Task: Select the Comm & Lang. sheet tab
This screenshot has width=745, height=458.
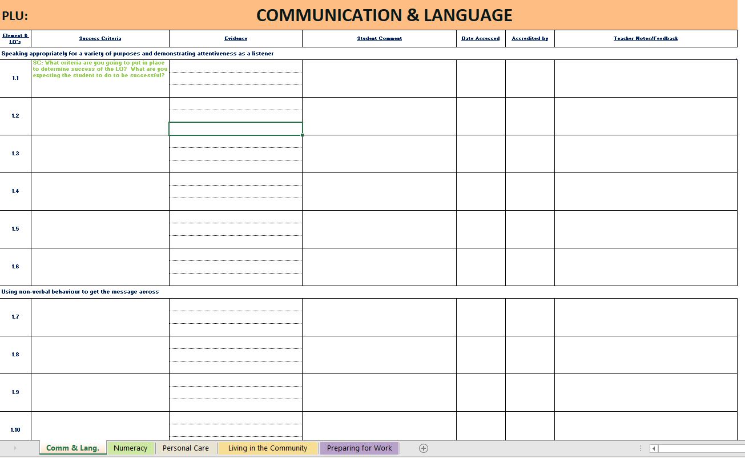Action: pos(73,448)
